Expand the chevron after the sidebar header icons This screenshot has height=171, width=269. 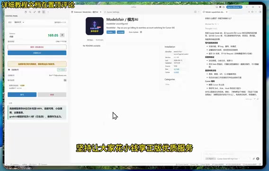(48, 12)
